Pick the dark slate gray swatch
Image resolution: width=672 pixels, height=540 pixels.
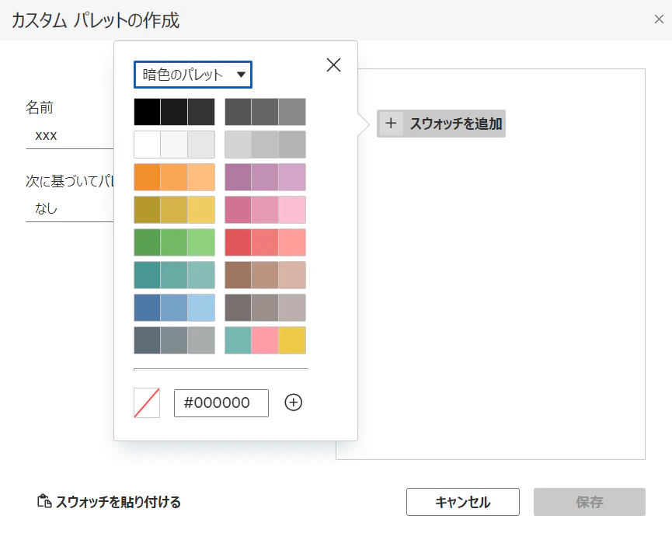point(147,340)
